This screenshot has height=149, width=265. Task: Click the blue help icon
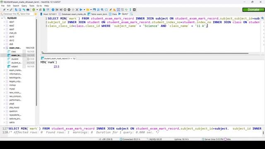[x=53, y=10]
